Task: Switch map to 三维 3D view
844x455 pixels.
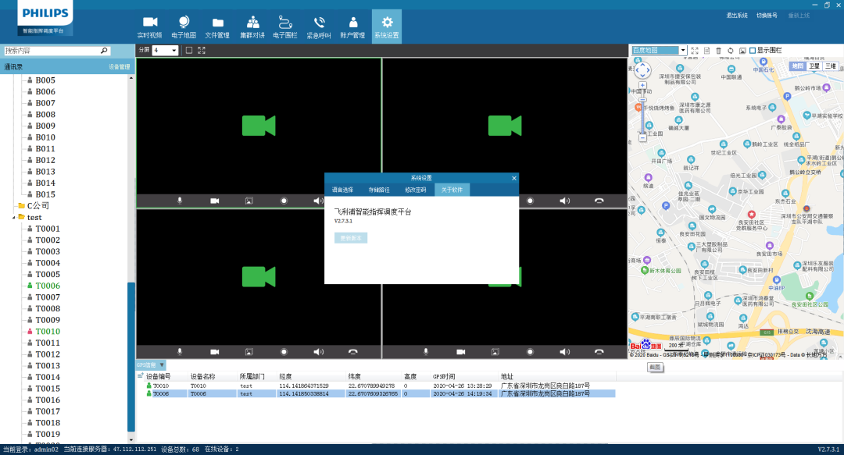Action: coord(831,66)
